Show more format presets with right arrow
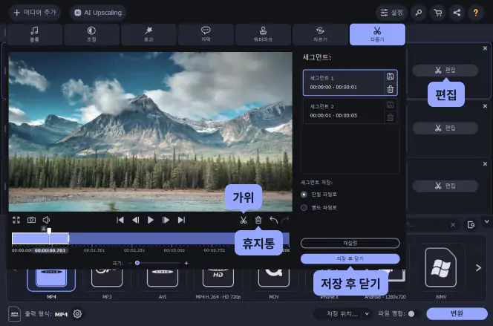 [x=478, y=268]
